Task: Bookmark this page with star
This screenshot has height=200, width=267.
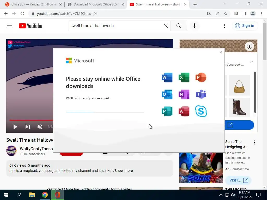Action: 226,14
